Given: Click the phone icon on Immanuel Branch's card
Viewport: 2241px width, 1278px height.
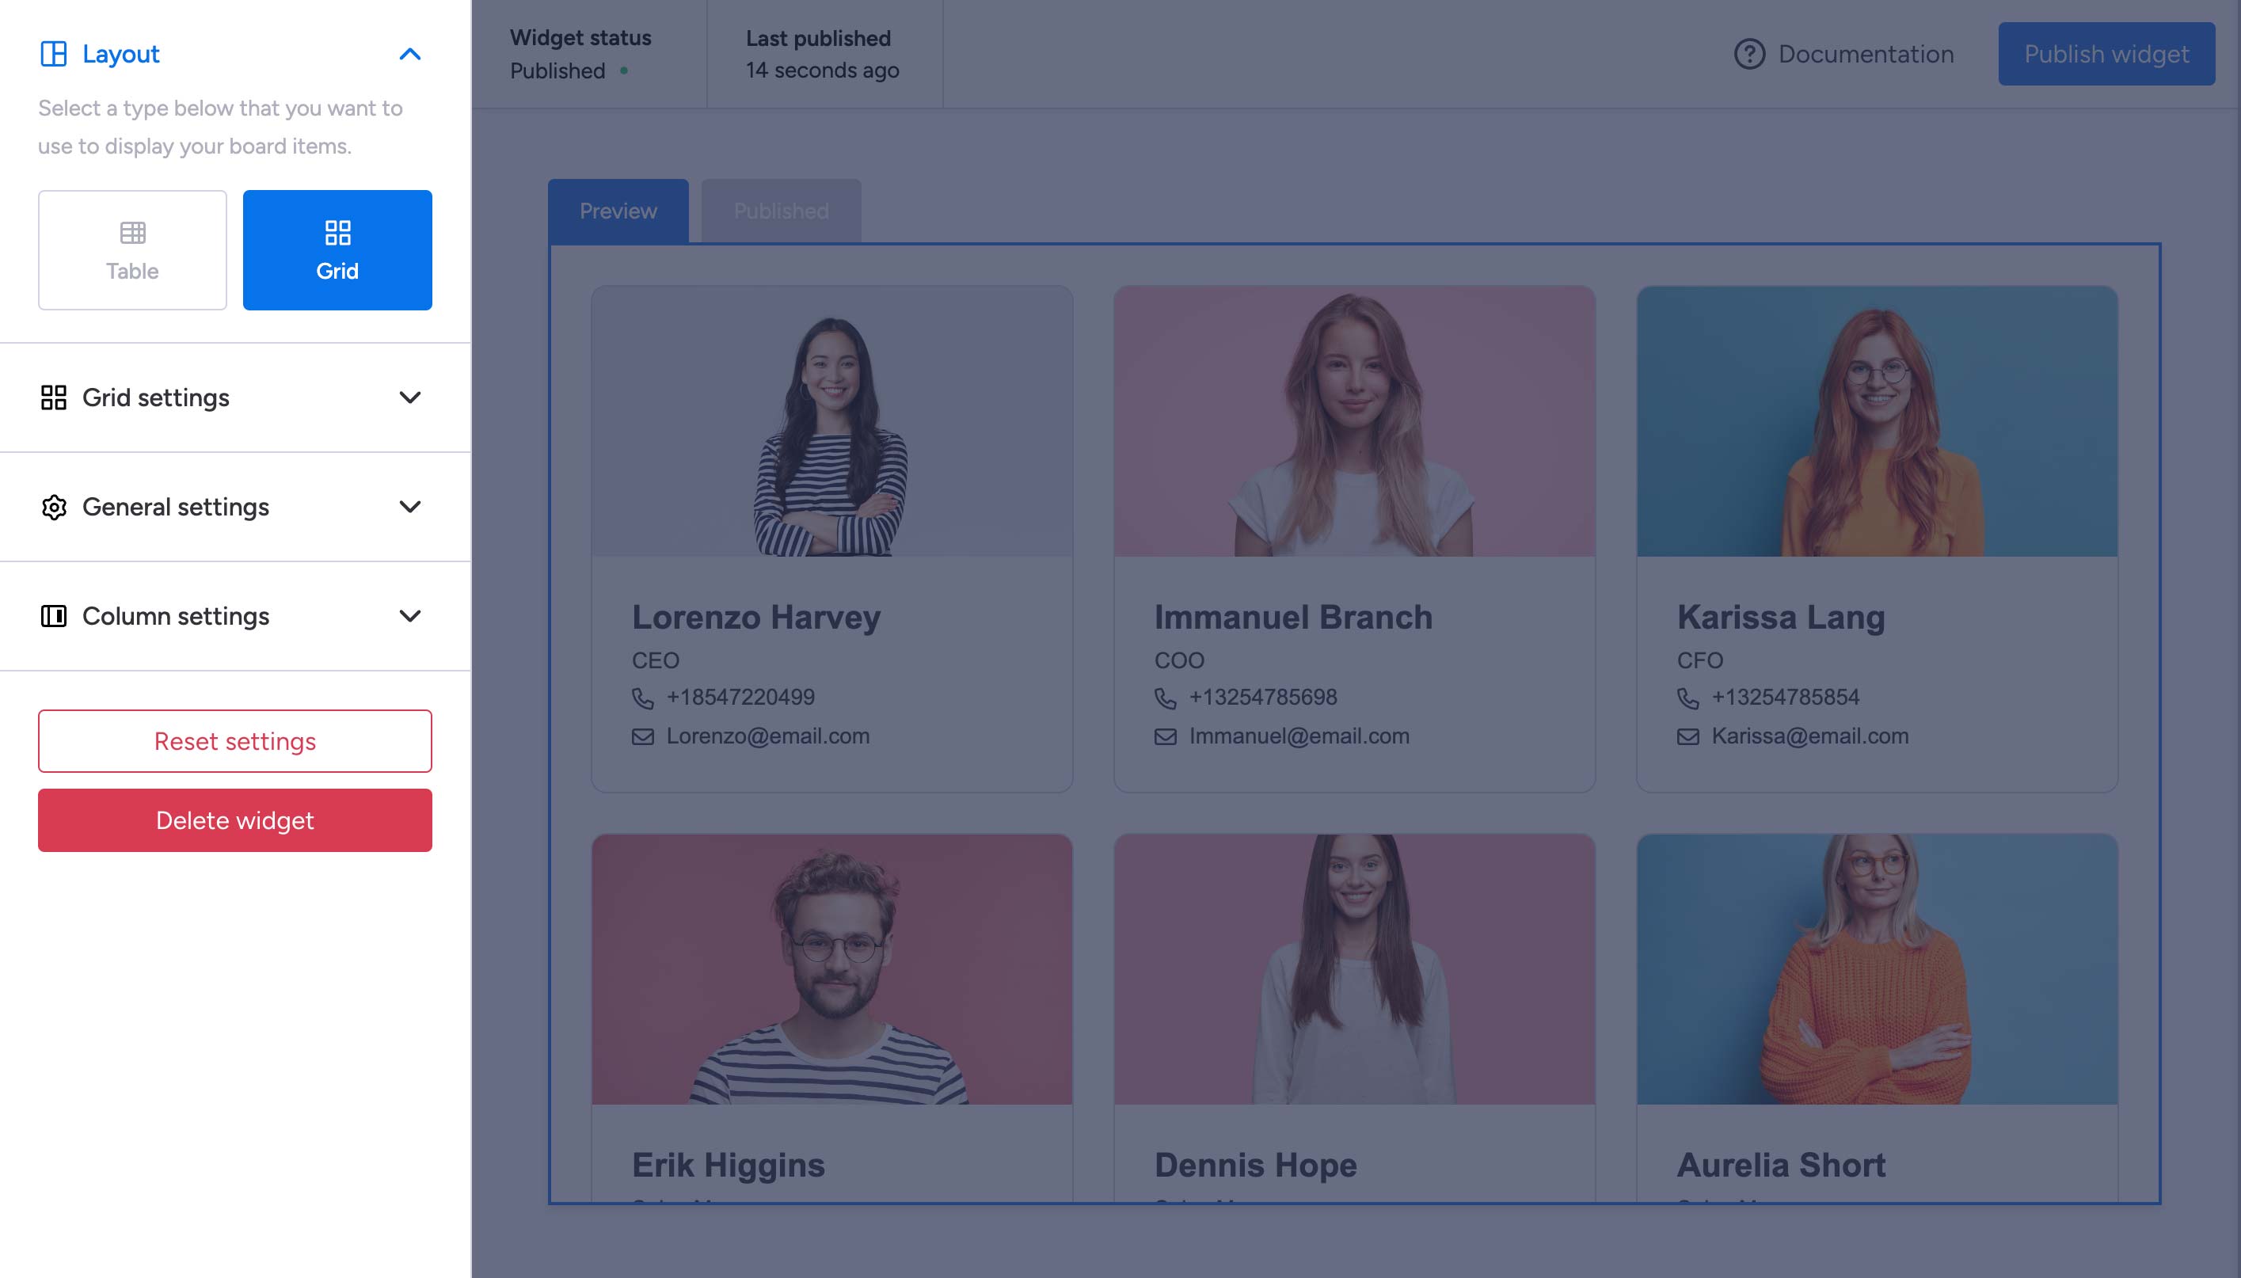Looking at the screenshot, I should pos(1165,698).
